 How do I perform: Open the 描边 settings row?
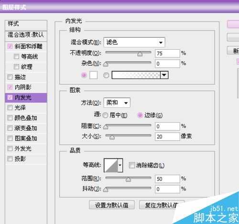26,77
